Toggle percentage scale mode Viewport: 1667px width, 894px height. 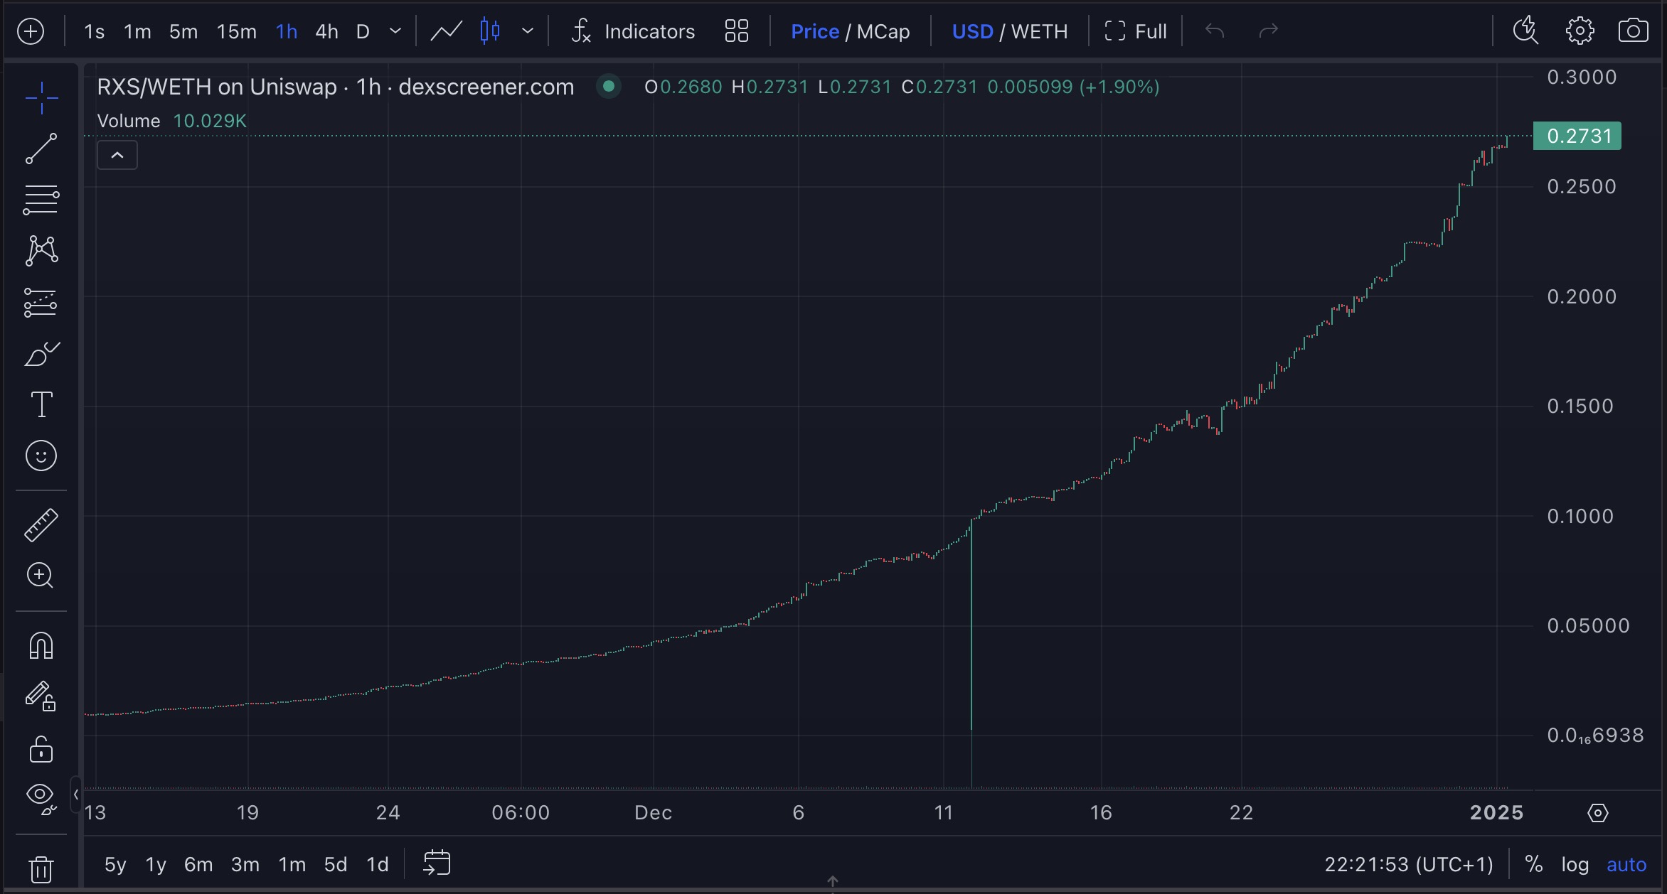click(x=1534, y=864)
